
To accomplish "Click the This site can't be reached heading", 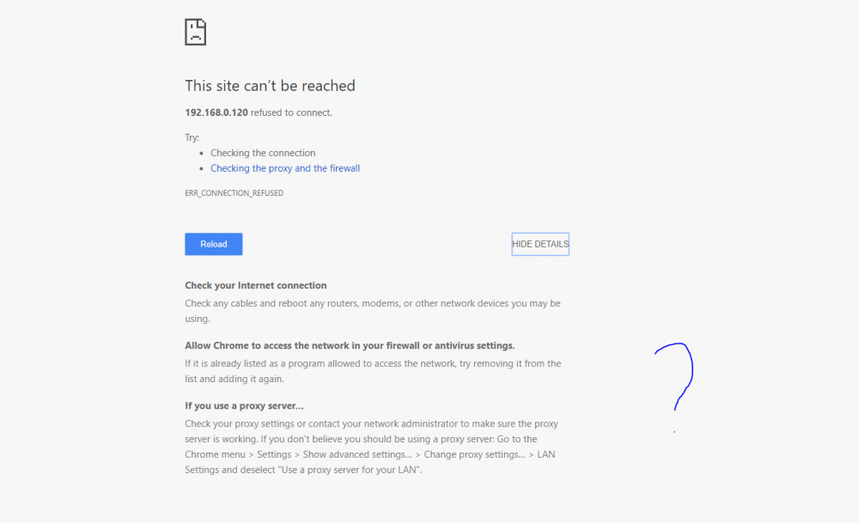I will click(x=270, y=86).
